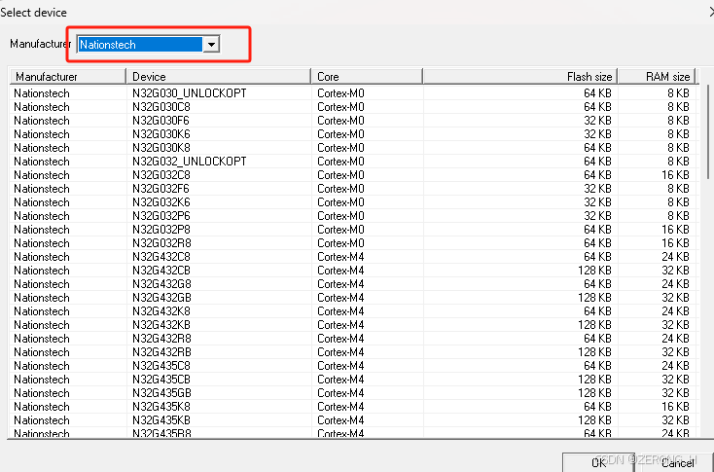Select device N32G030K6
Screen dimensions: 714x472
161,134
